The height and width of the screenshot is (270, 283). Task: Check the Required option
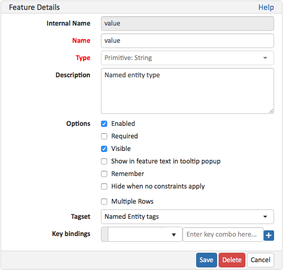pyautogui.click(x=104, y=136)
